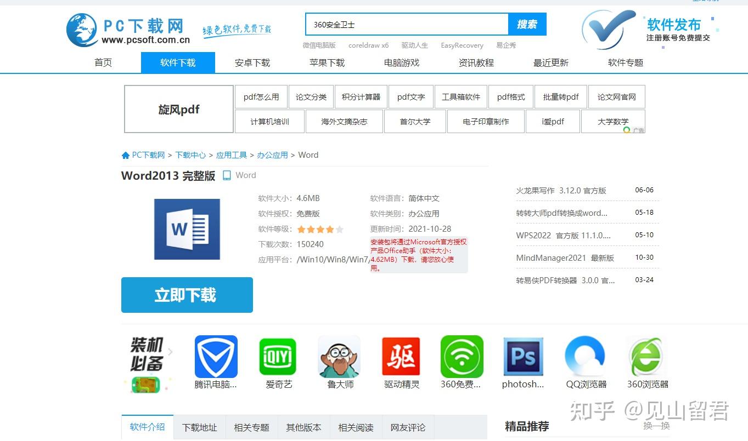The height and width of the screenshot is (441, 748).
Task: Open the 360浏览器 app icon
Action: pos(646,357)
